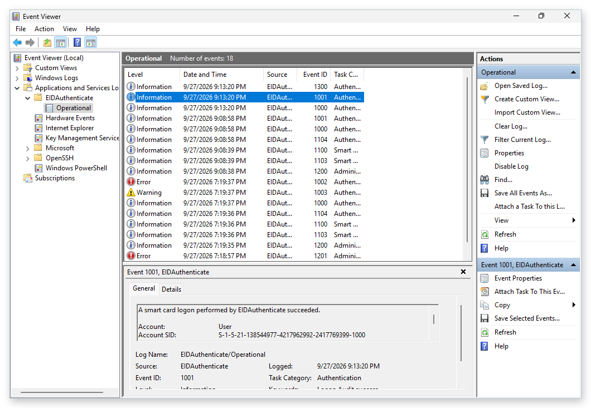Expand the Microsoft folder in tree
Screen dimensions: 591x408
pyautogui.click(x=27, y=149)
